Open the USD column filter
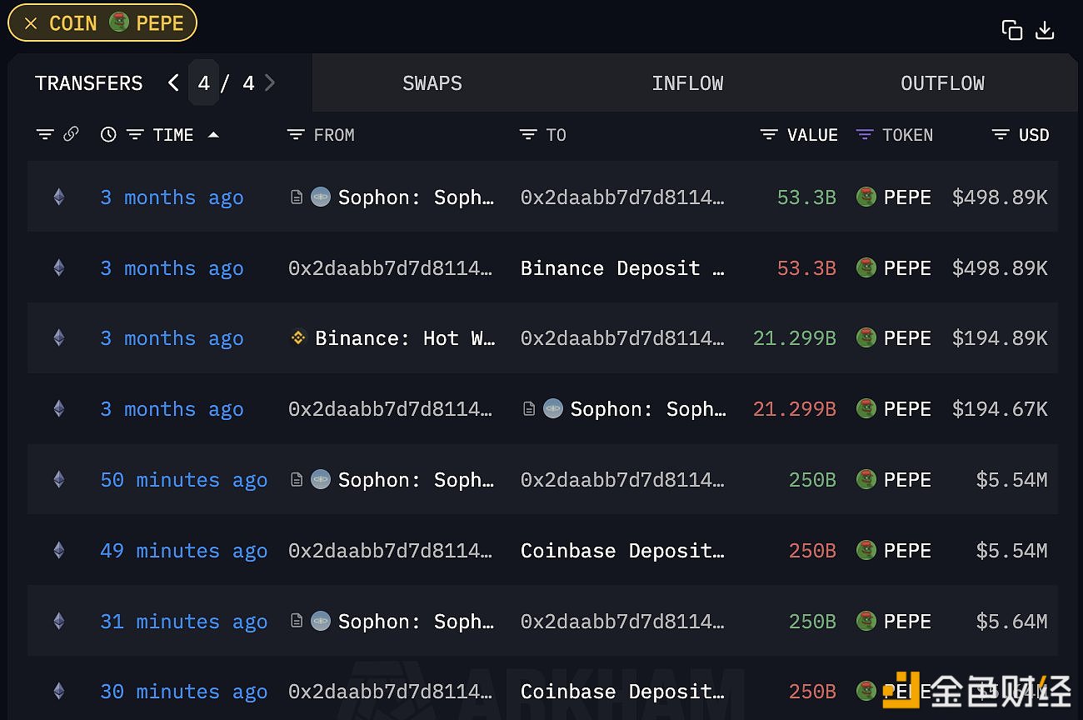 pos(1001,134)
